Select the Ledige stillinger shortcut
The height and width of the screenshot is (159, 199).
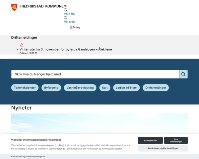[126, 87]
